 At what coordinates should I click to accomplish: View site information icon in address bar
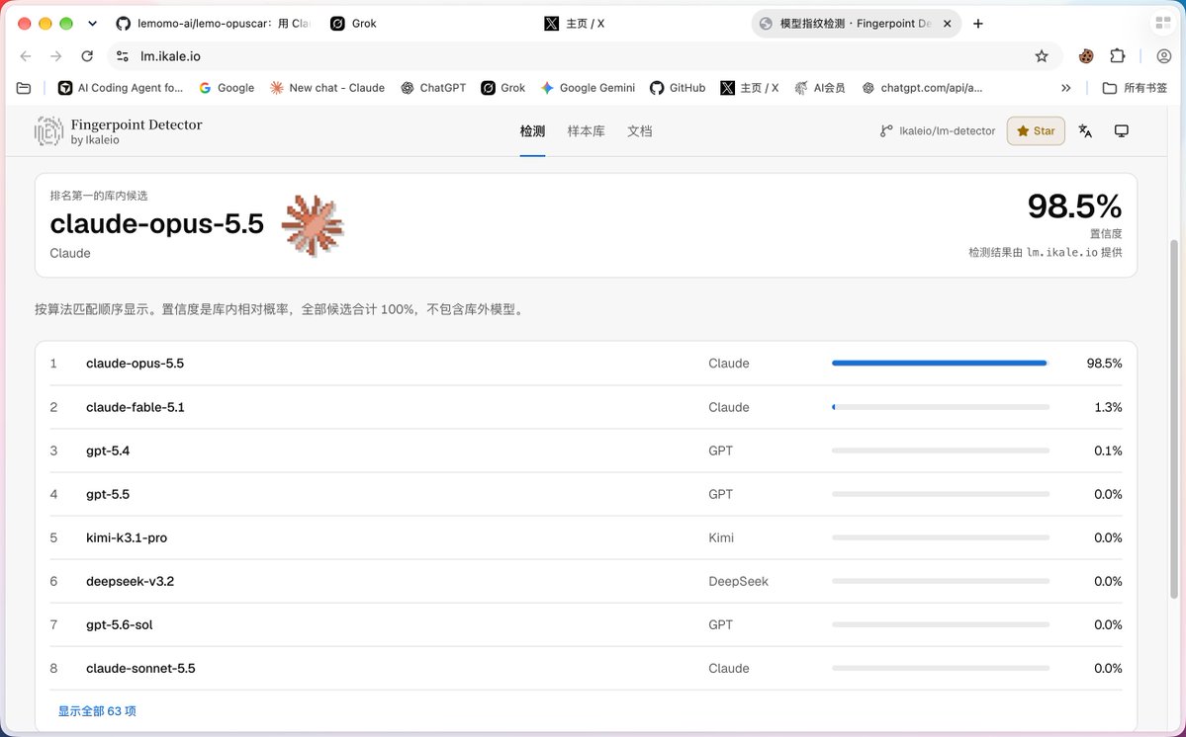click(123, 56)
